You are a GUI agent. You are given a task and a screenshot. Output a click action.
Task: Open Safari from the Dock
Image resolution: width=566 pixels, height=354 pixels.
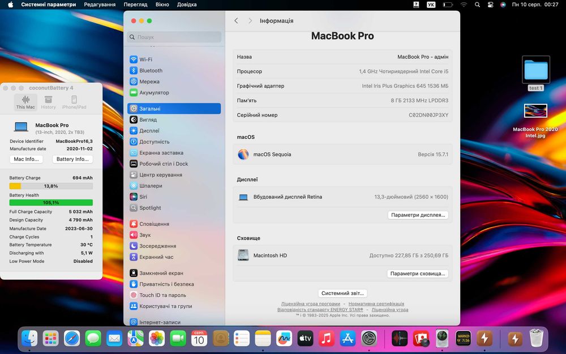tap(72, 339)
